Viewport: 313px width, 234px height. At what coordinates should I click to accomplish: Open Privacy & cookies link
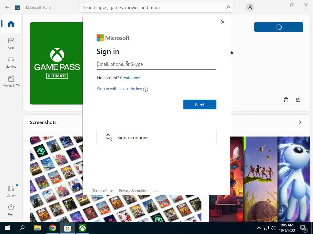coord(133,191)
